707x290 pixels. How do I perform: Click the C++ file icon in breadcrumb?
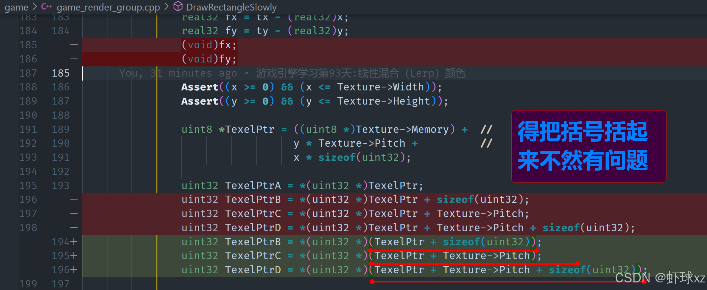46,7
